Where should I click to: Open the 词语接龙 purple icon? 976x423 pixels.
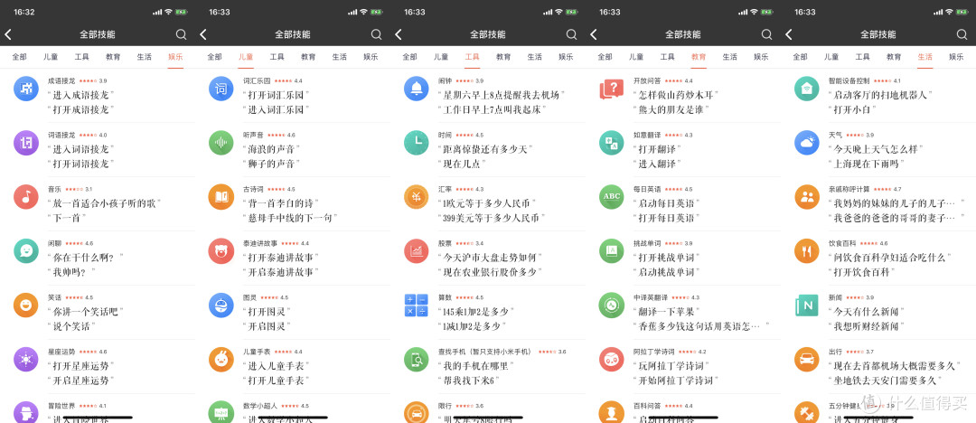click(26, 142)
